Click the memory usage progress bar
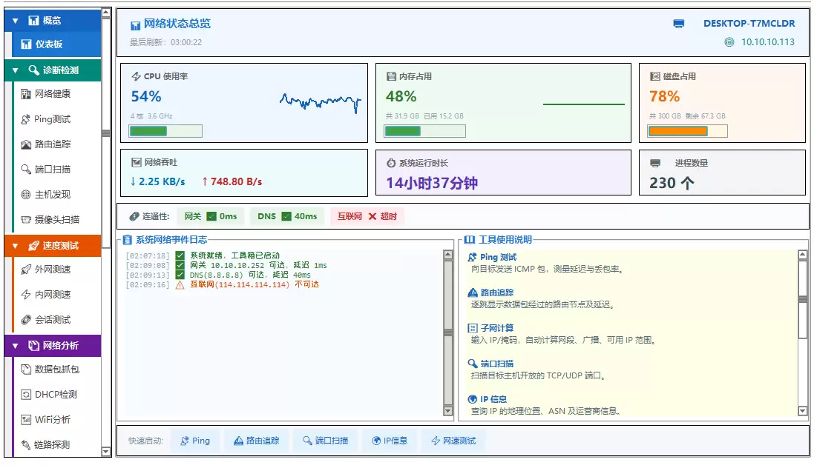 (424, 132)
